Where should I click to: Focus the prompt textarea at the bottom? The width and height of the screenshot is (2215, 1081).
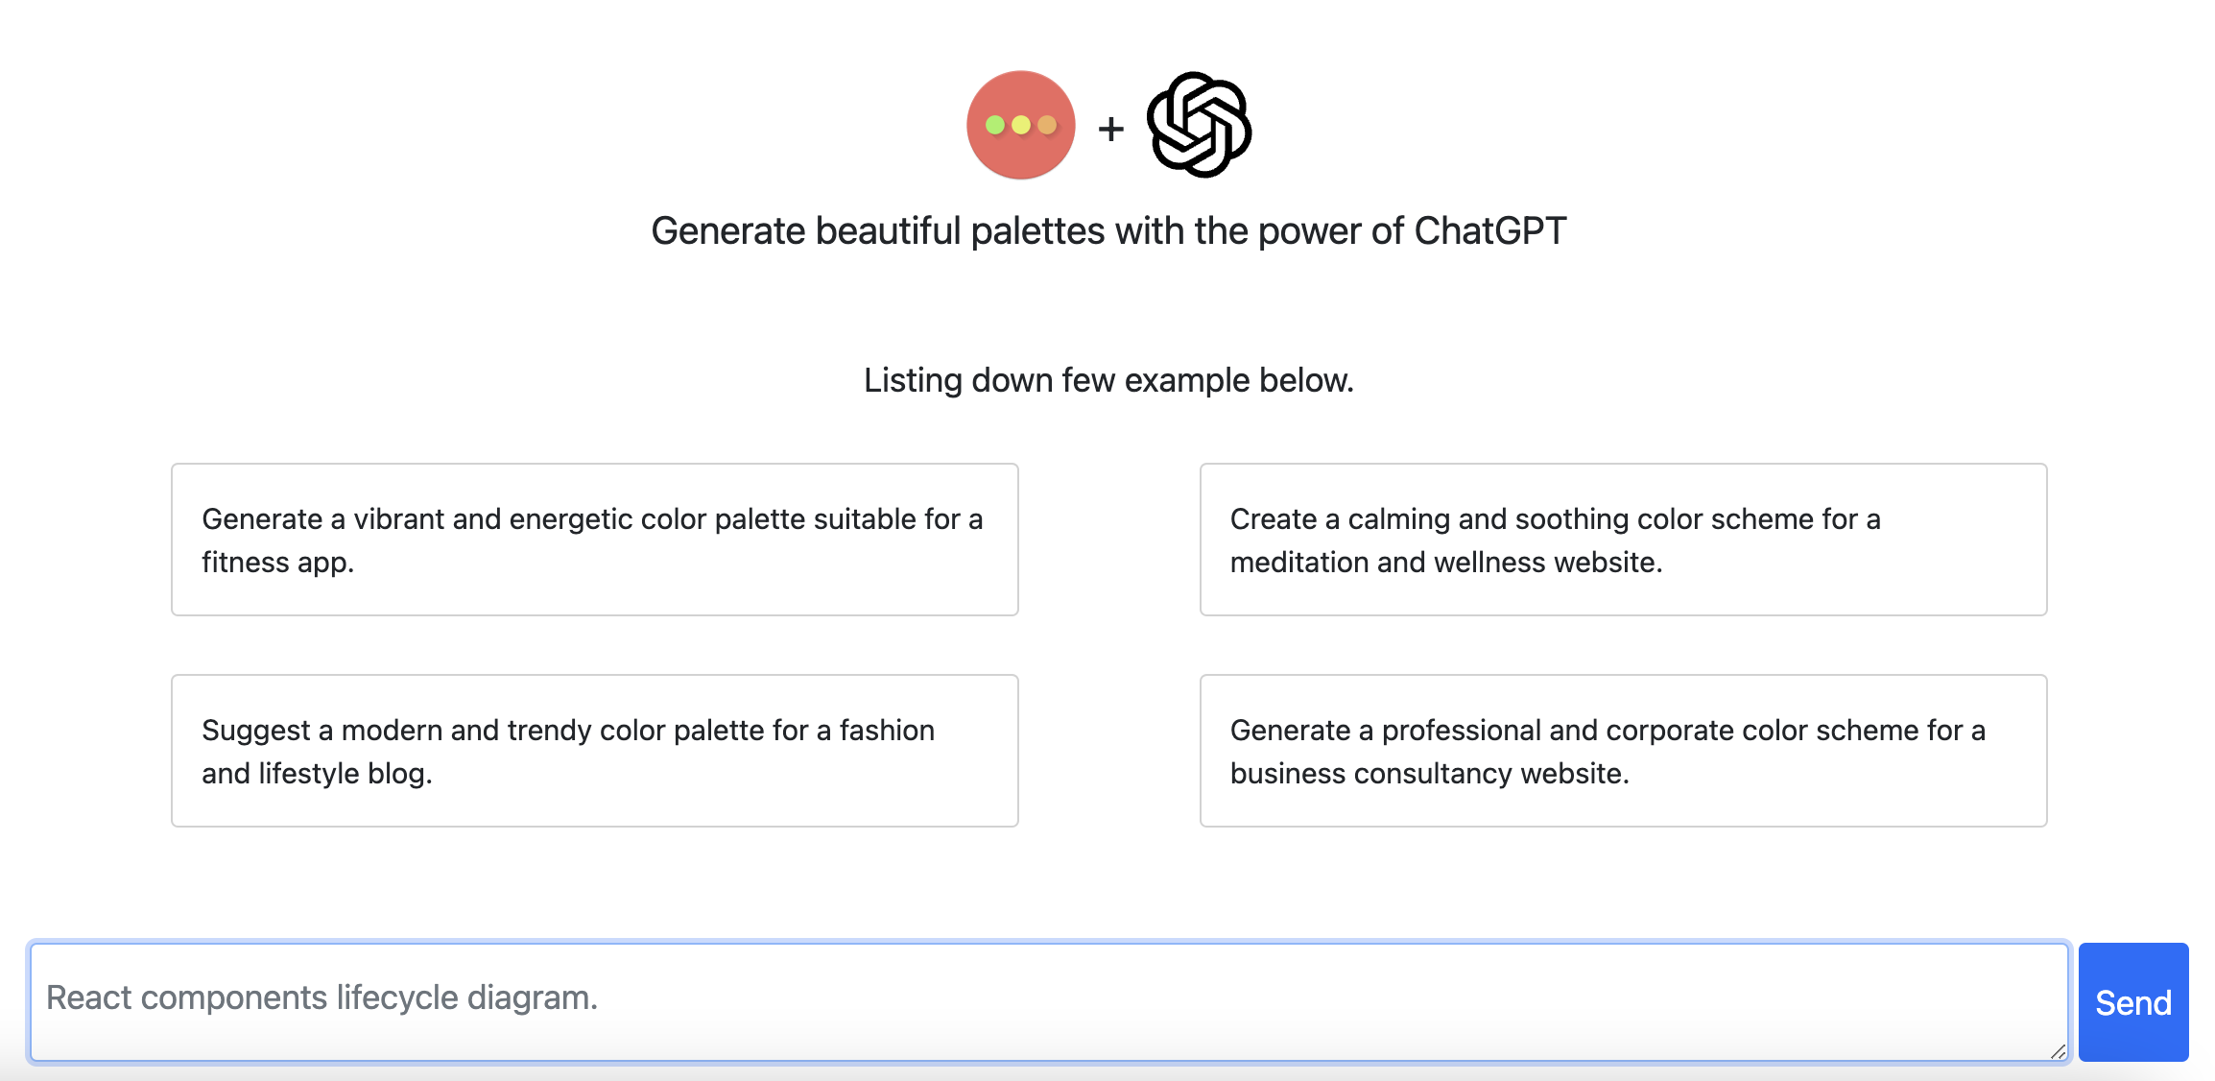1049,1002
